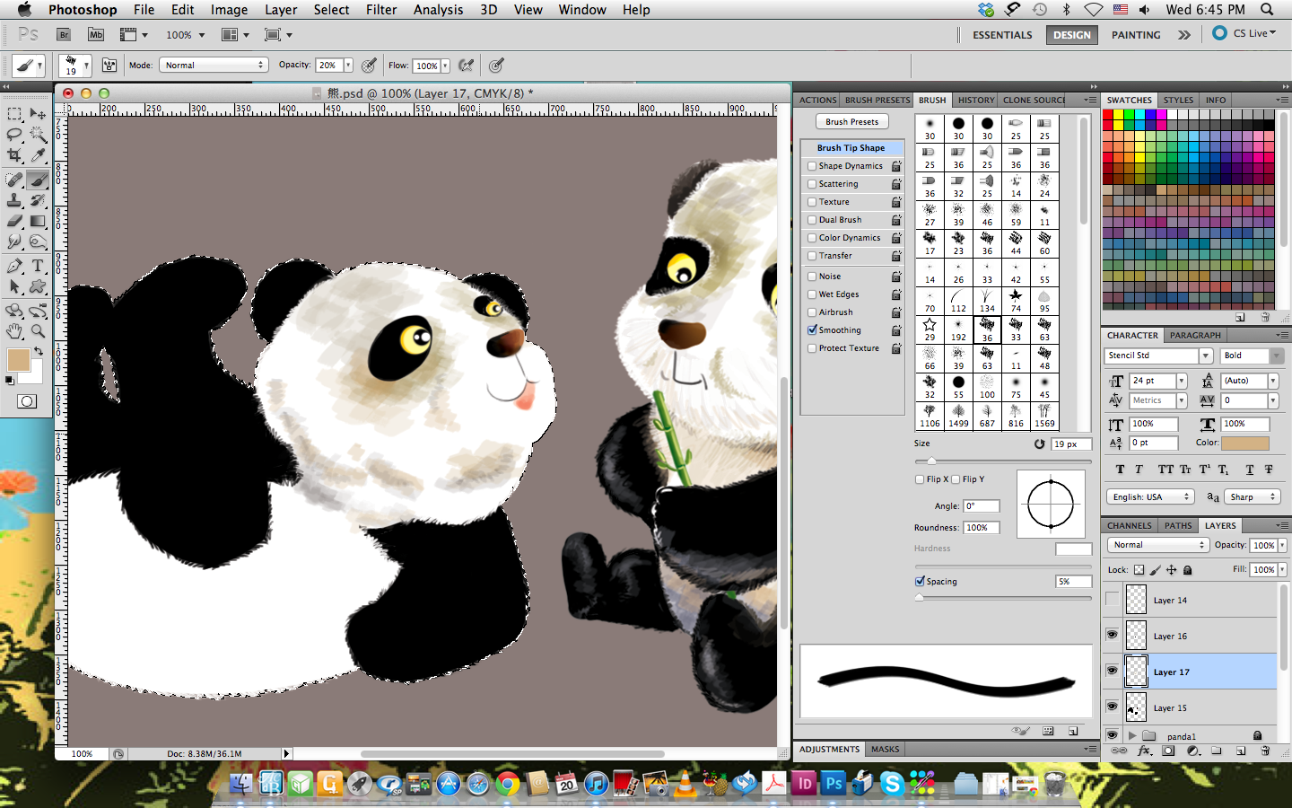The image size is (1292, 808).
Task: Select the Horizontal Type tool
Action: 38,266
